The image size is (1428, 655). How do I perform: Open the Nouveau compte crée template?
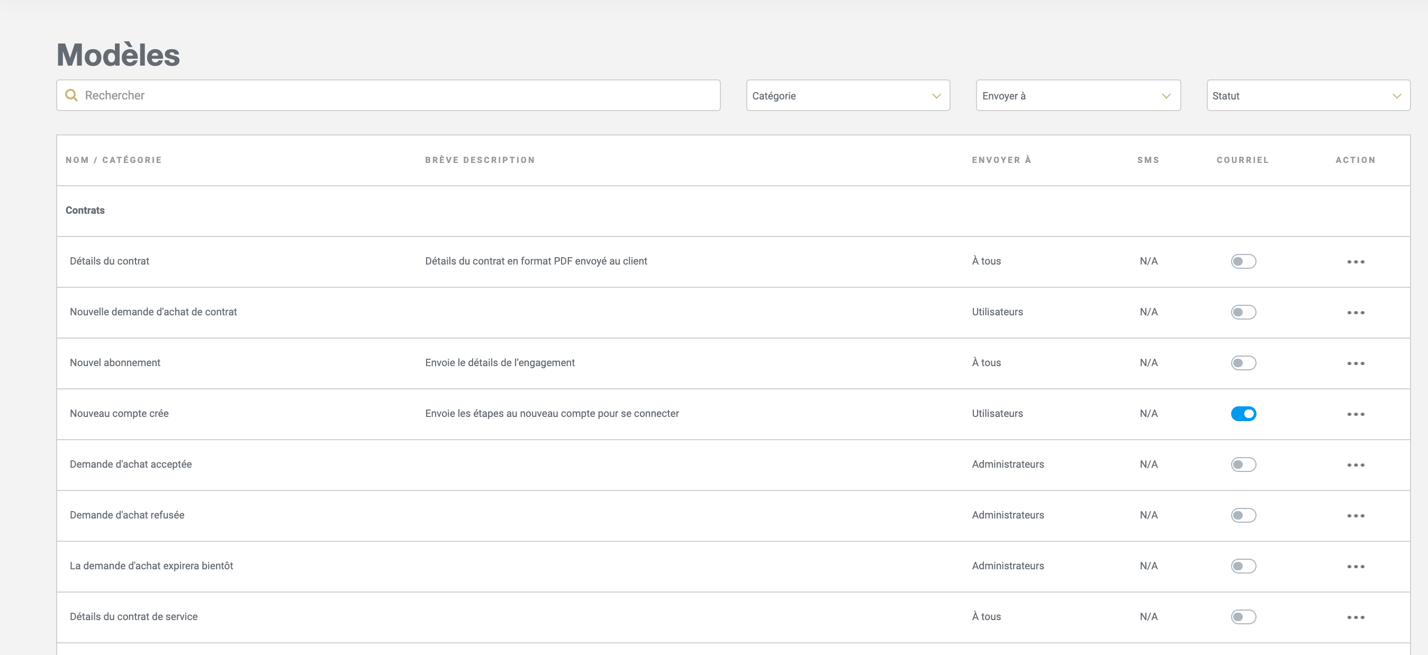(x=119, y=413)
